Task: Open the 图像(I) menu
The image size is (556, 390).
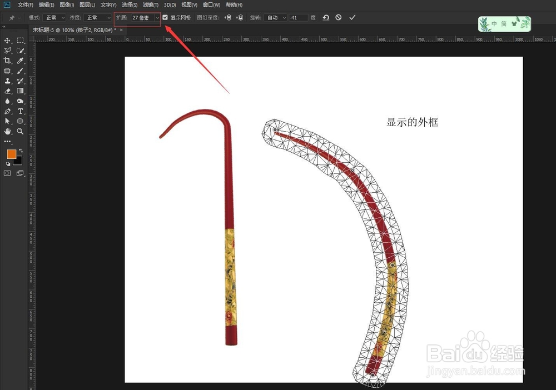Action: (x=67, y=5)
